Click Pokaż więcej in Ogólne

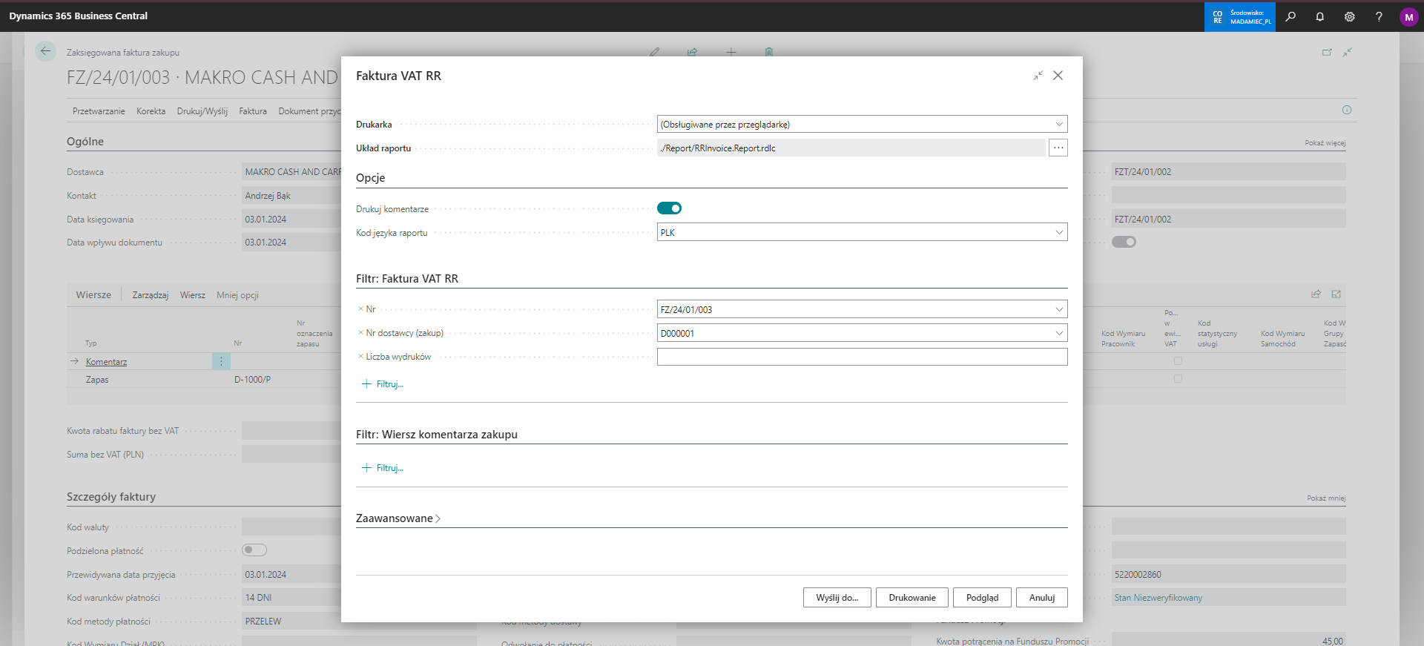pyautogui.click(x=1325, y=142)
